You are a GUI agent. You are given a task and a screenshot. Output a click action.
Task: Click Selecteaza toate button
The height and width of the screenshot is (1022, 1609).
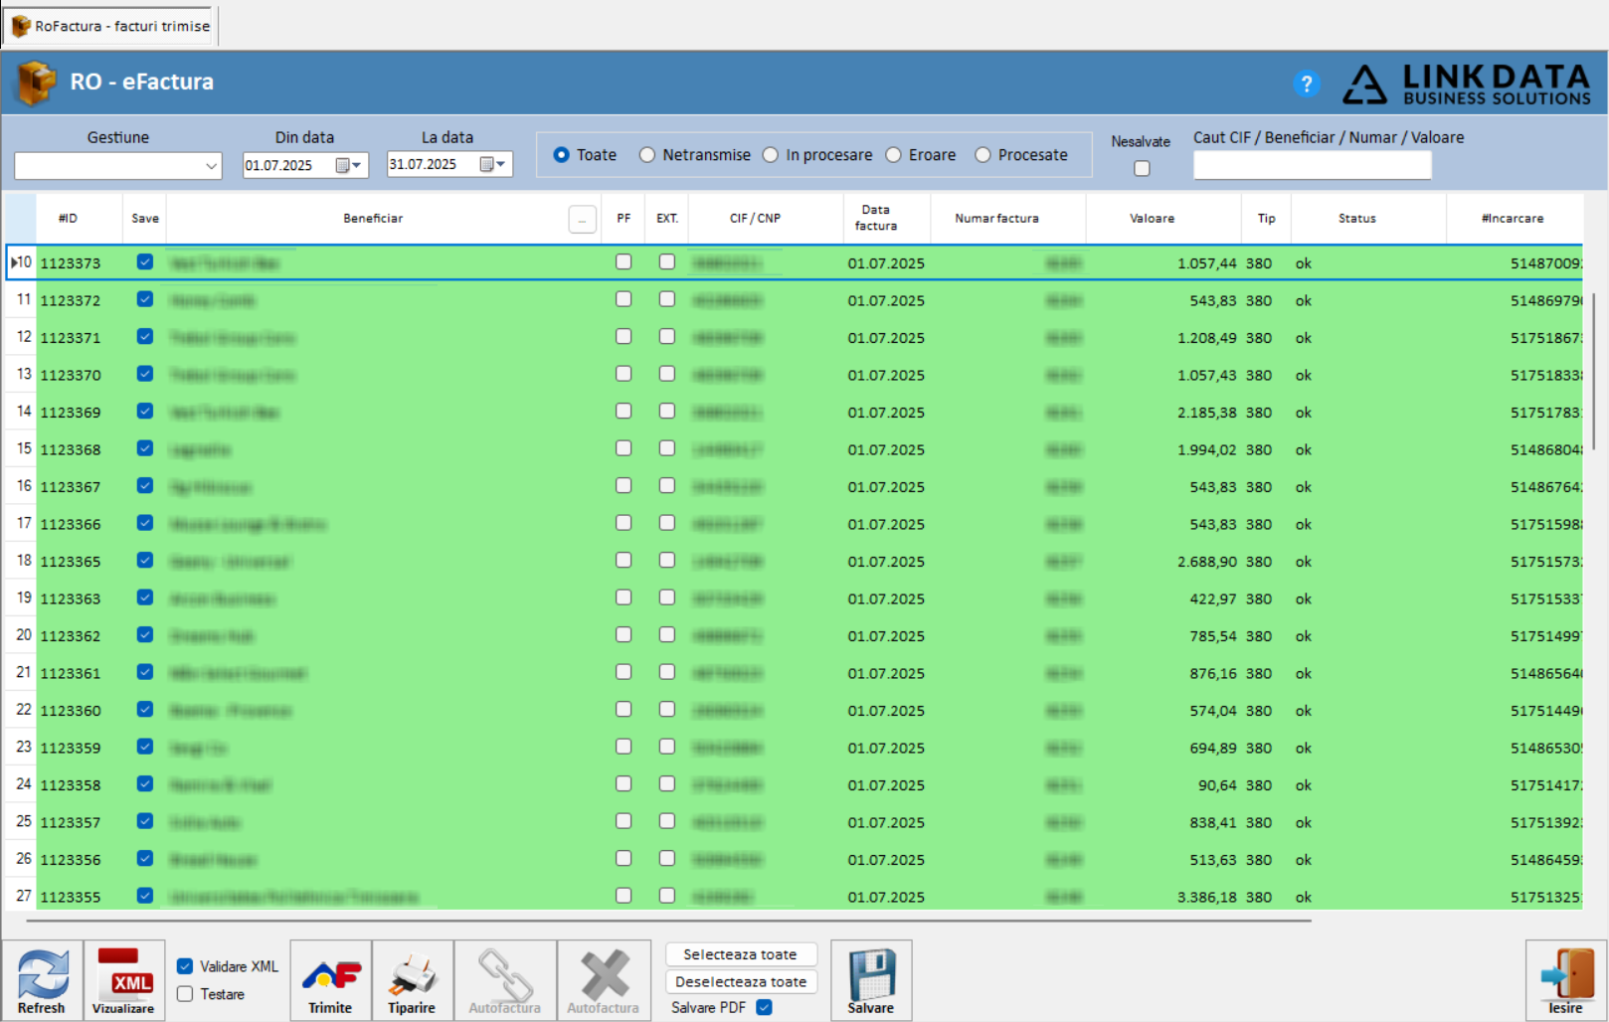coord(741,954)
